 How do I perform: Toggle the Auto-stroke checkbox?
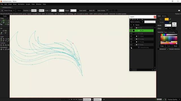pos(96,11)
